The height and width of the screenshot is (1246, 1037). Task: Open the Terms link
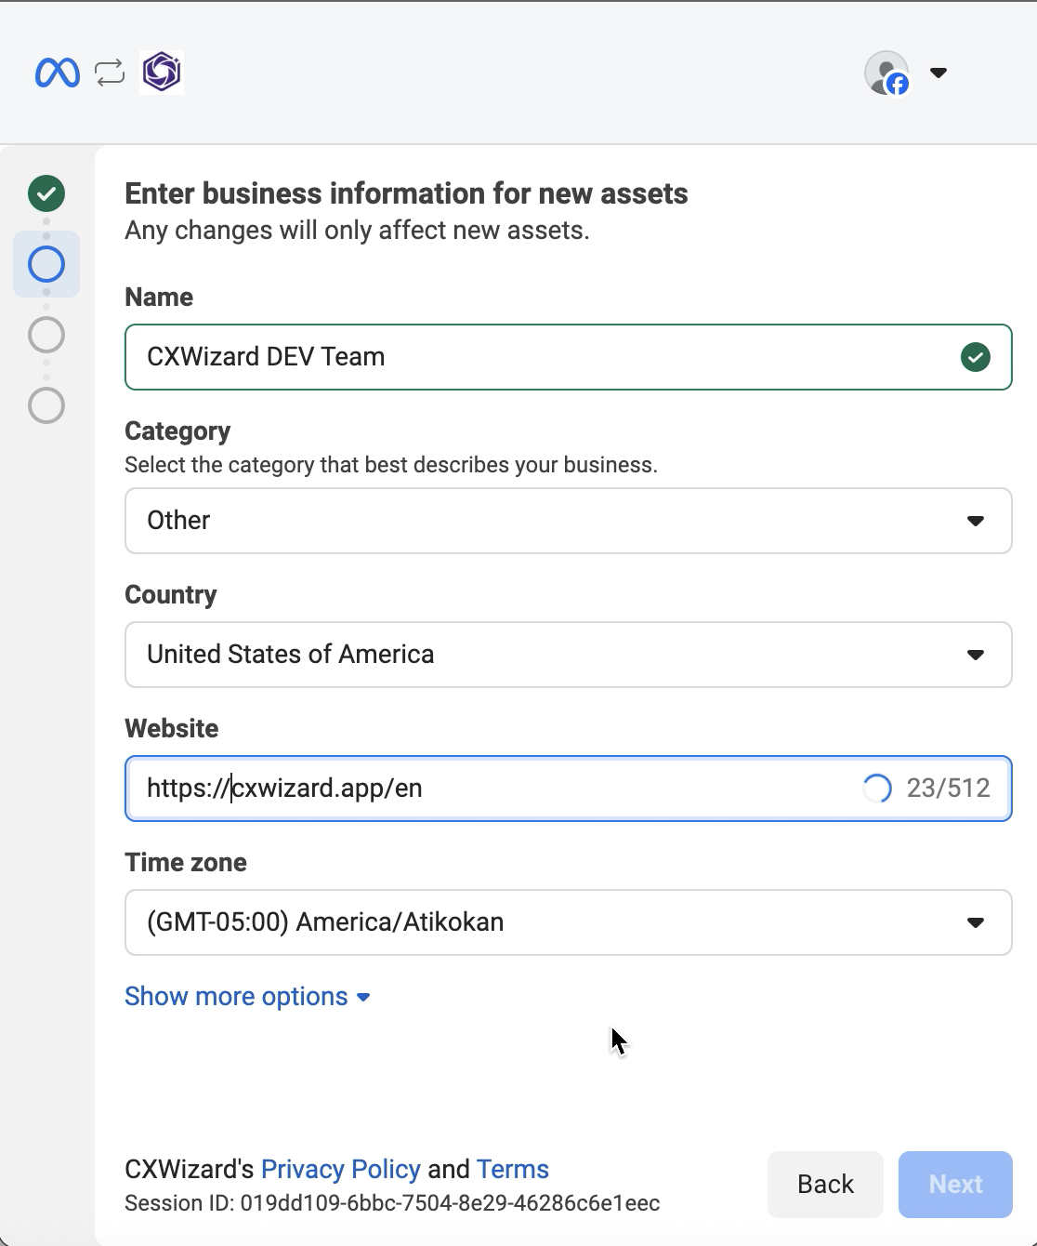pos(513,1169)
